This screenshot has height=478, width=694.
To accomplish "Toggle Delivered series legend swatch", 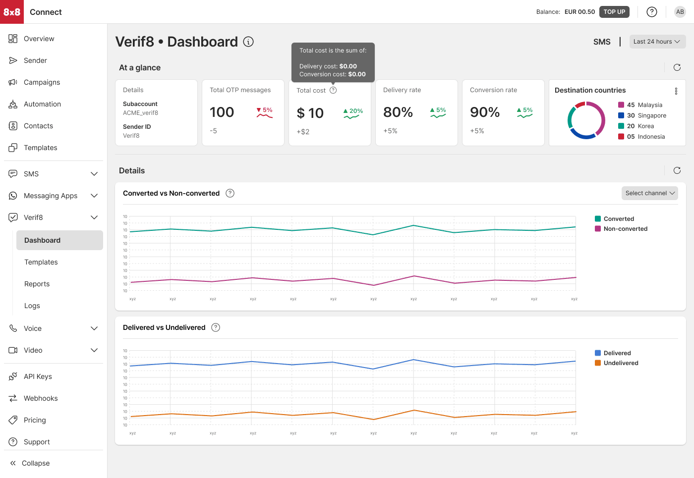I will coord(598,353).
